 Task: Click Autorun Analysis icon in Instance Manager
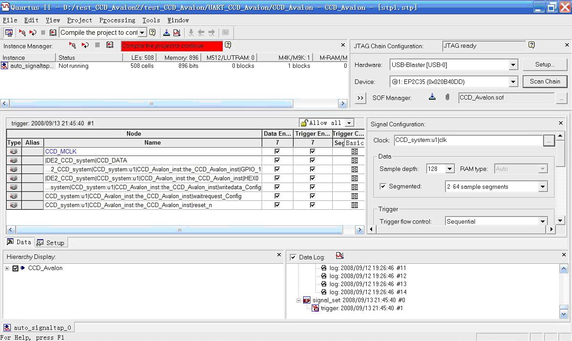tap(85, 45)
